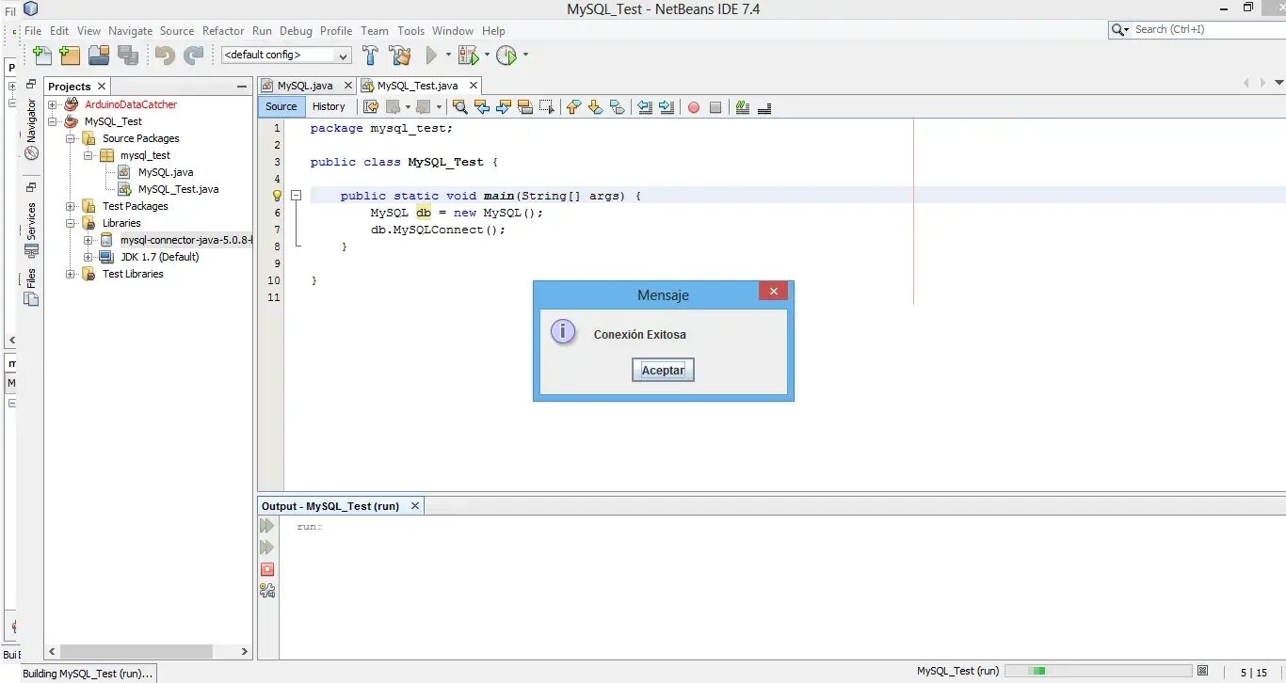Clean and Build with the hammer-and-broom icon
The width and height of the screenshot is (1286, 683).
(400, 56)
